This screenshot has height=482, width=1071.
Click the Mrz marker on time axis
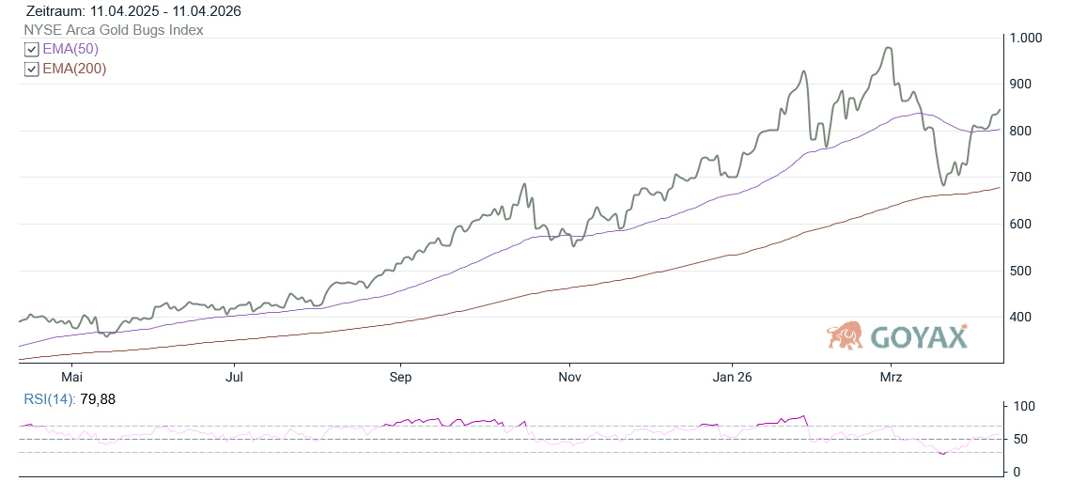[891, 378]
